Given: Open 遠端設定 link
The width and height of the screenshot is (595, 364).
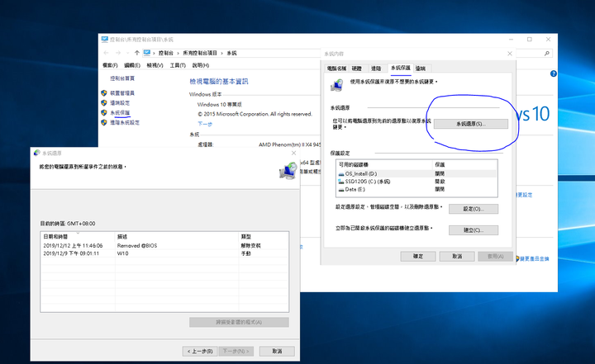Looking at the screenshot, I should coord(120,102).
